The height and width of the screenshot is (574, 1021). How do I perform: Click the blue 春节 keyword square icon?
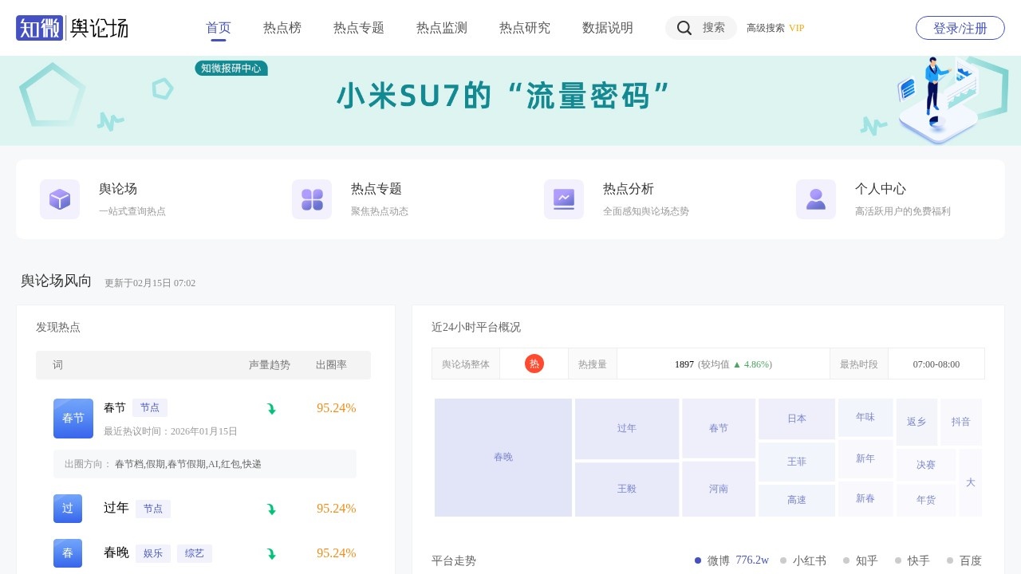tap(73, 418)
